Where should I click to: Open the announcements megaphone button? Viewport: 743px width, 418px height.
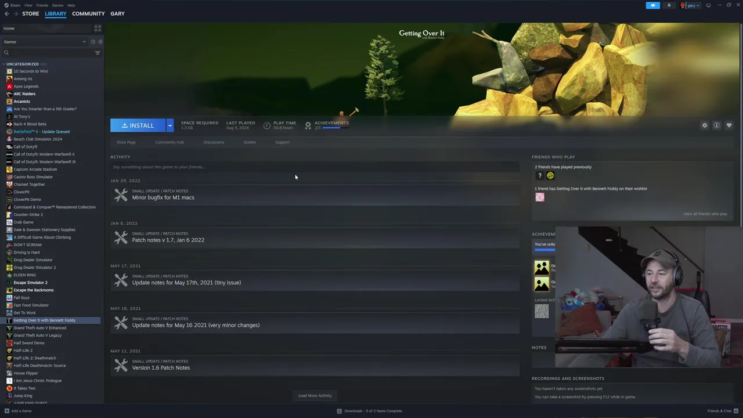coord(653,5)
